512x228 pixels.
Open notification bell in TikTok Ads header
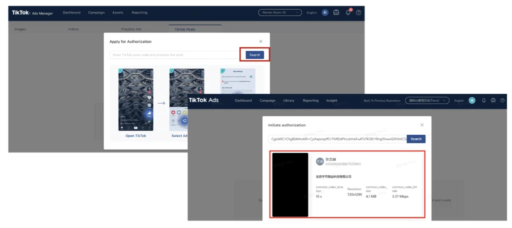[484, 101]
